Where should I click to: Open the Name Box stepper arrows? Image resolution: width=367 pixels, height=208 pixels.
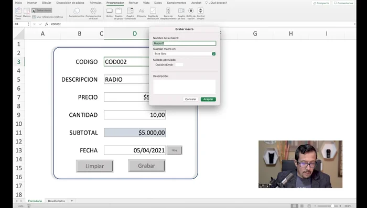click(28, 24)
